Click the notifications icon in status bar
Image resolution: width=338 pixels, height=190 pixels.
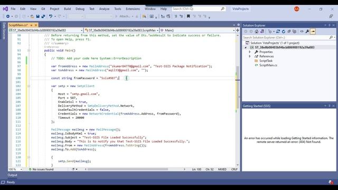[x=331, y=182]
